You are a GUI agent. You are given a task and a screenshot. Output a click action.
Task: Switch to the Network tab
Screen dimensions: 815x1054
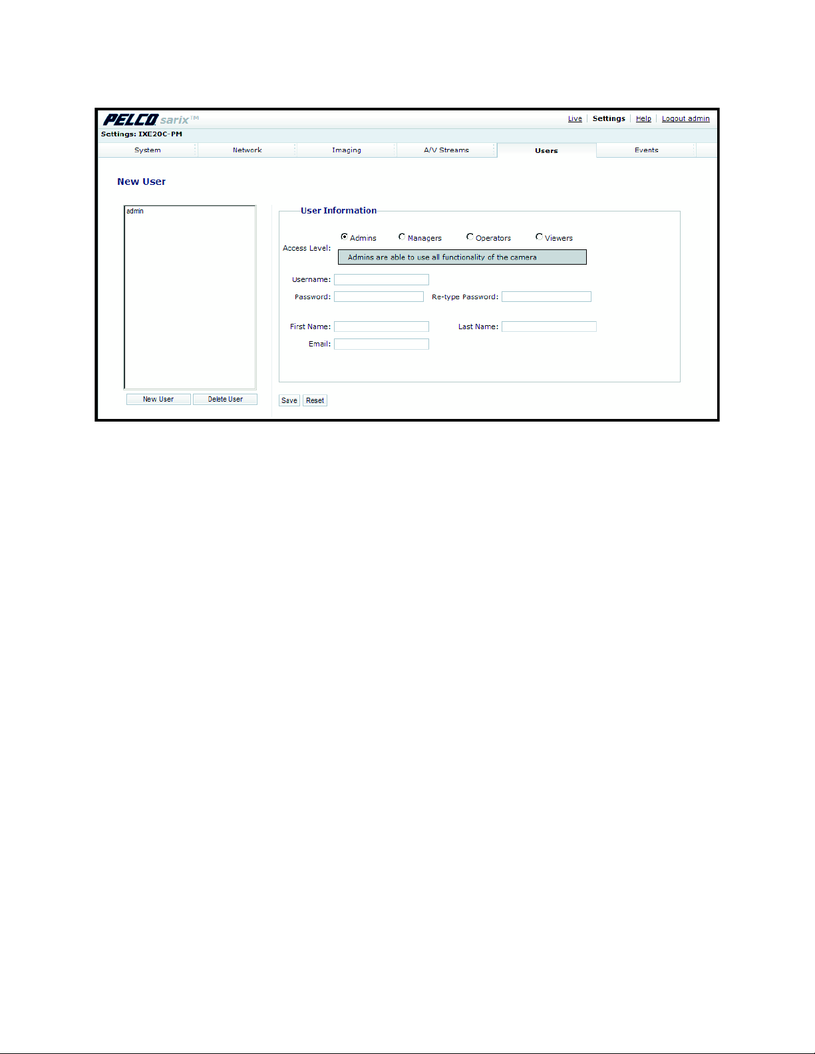pyautogui.click(x=247, y=150)
